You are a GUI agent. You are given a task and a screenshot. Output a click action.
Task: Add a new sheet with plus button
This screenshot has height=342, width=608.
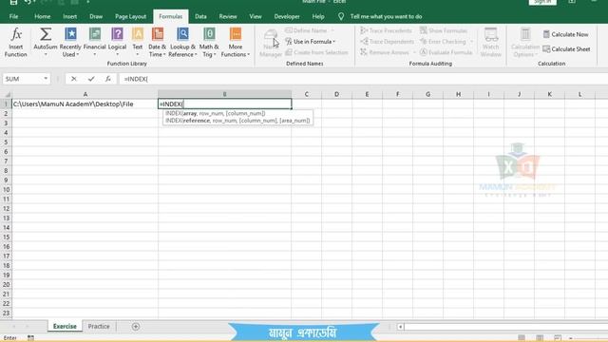[136, 327]
